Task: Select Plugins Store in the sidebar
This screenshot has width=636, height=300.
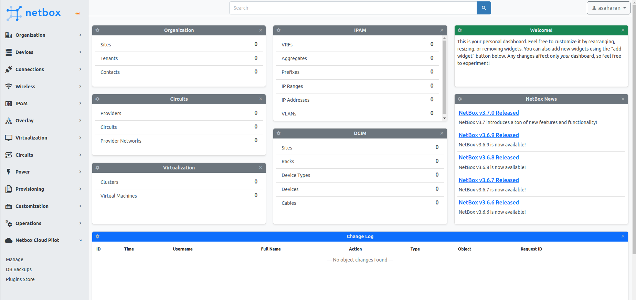Action: (x=20, y=279)
